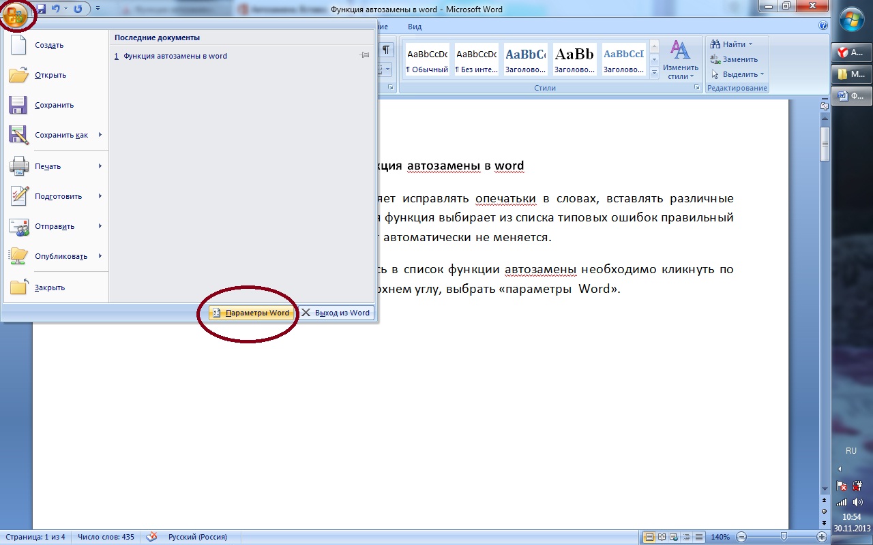
Task: Open the Word help question-mark icon
Action: pyautogui.click(x=823, y=26)
